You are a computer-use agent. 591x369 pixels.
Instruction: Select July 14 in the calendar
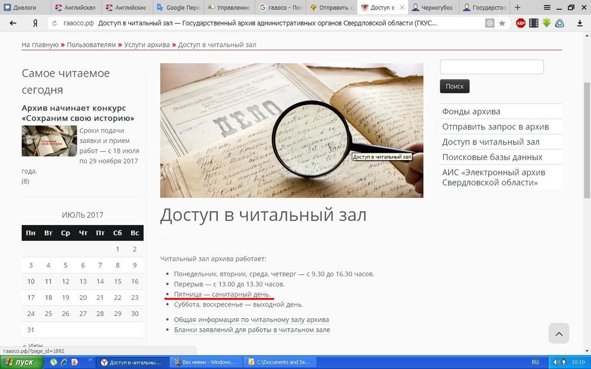[100, 281]
